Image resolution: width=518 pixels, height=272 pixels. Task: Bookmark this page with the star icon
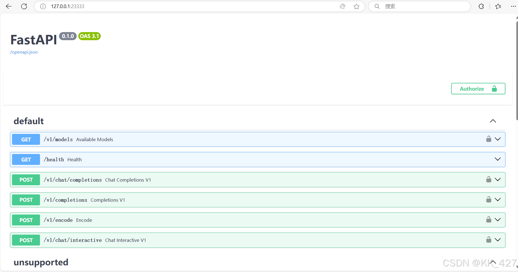tap(356, 6)
